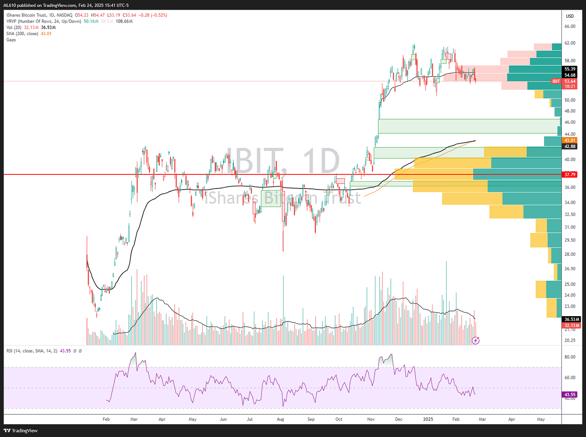Click the 46.00 price axis tick
The width and height of the screenshot is (586, 437).
(569, 122)
